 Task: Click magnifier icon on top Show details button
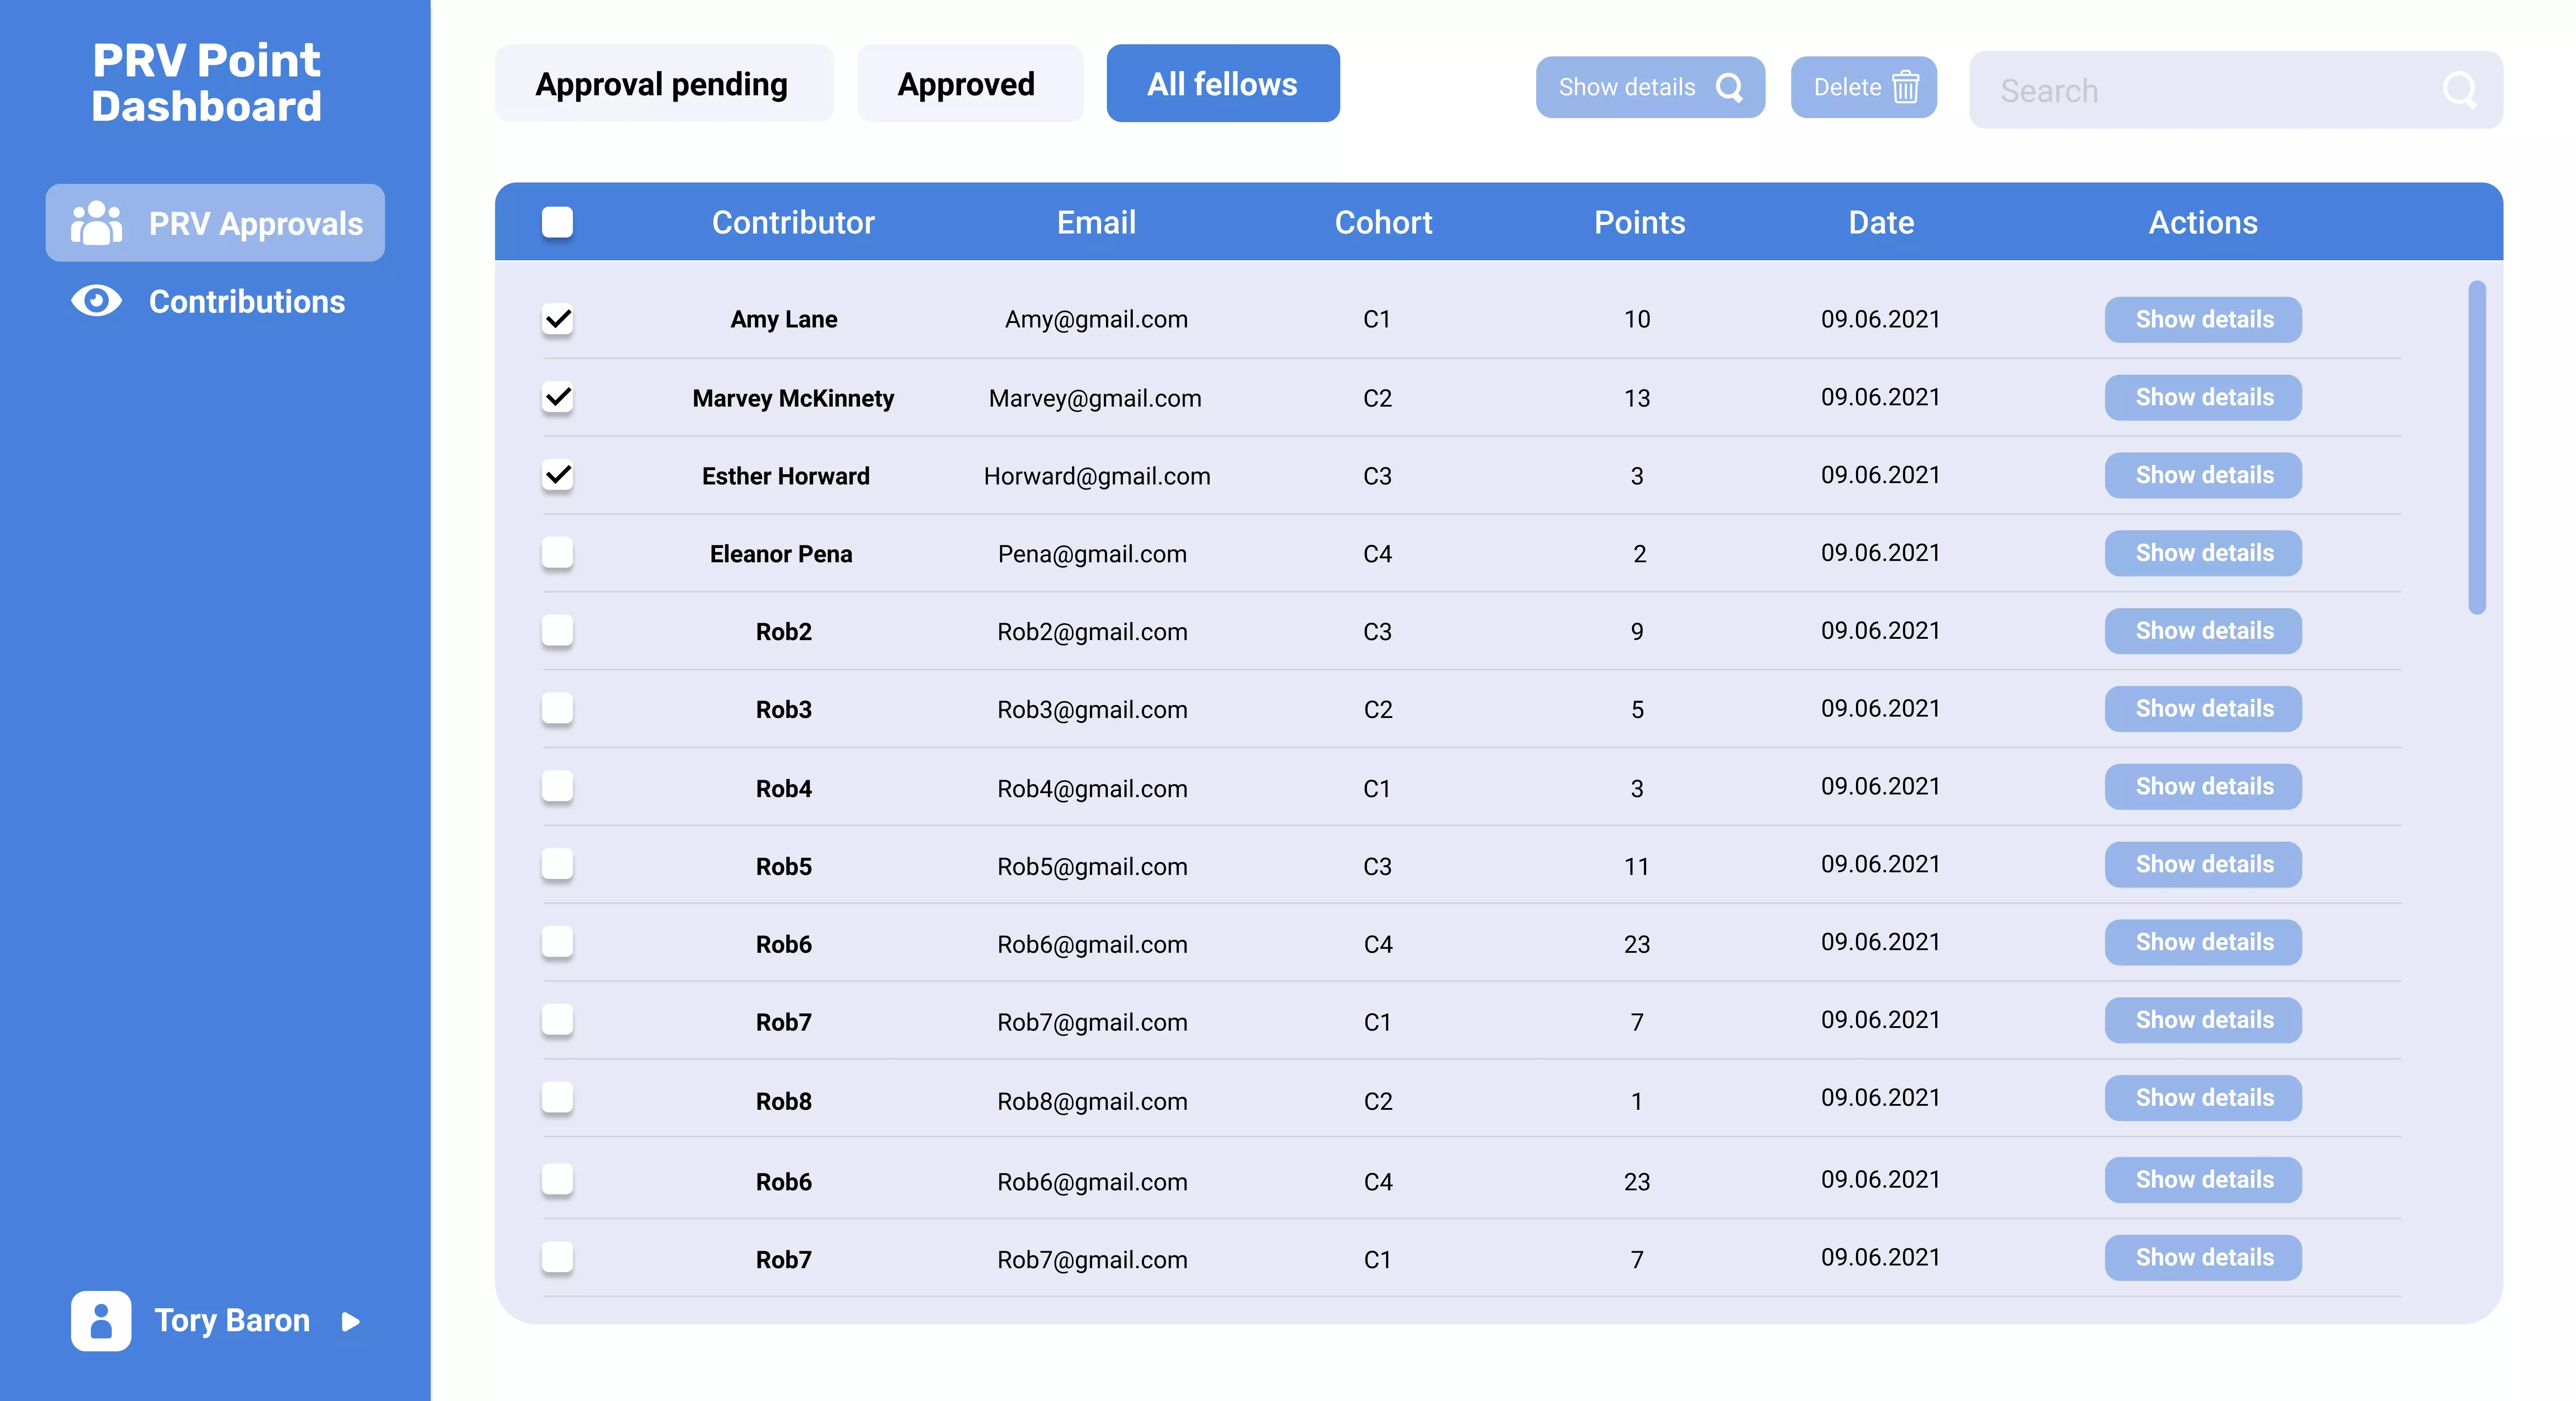coord(1729,87)
